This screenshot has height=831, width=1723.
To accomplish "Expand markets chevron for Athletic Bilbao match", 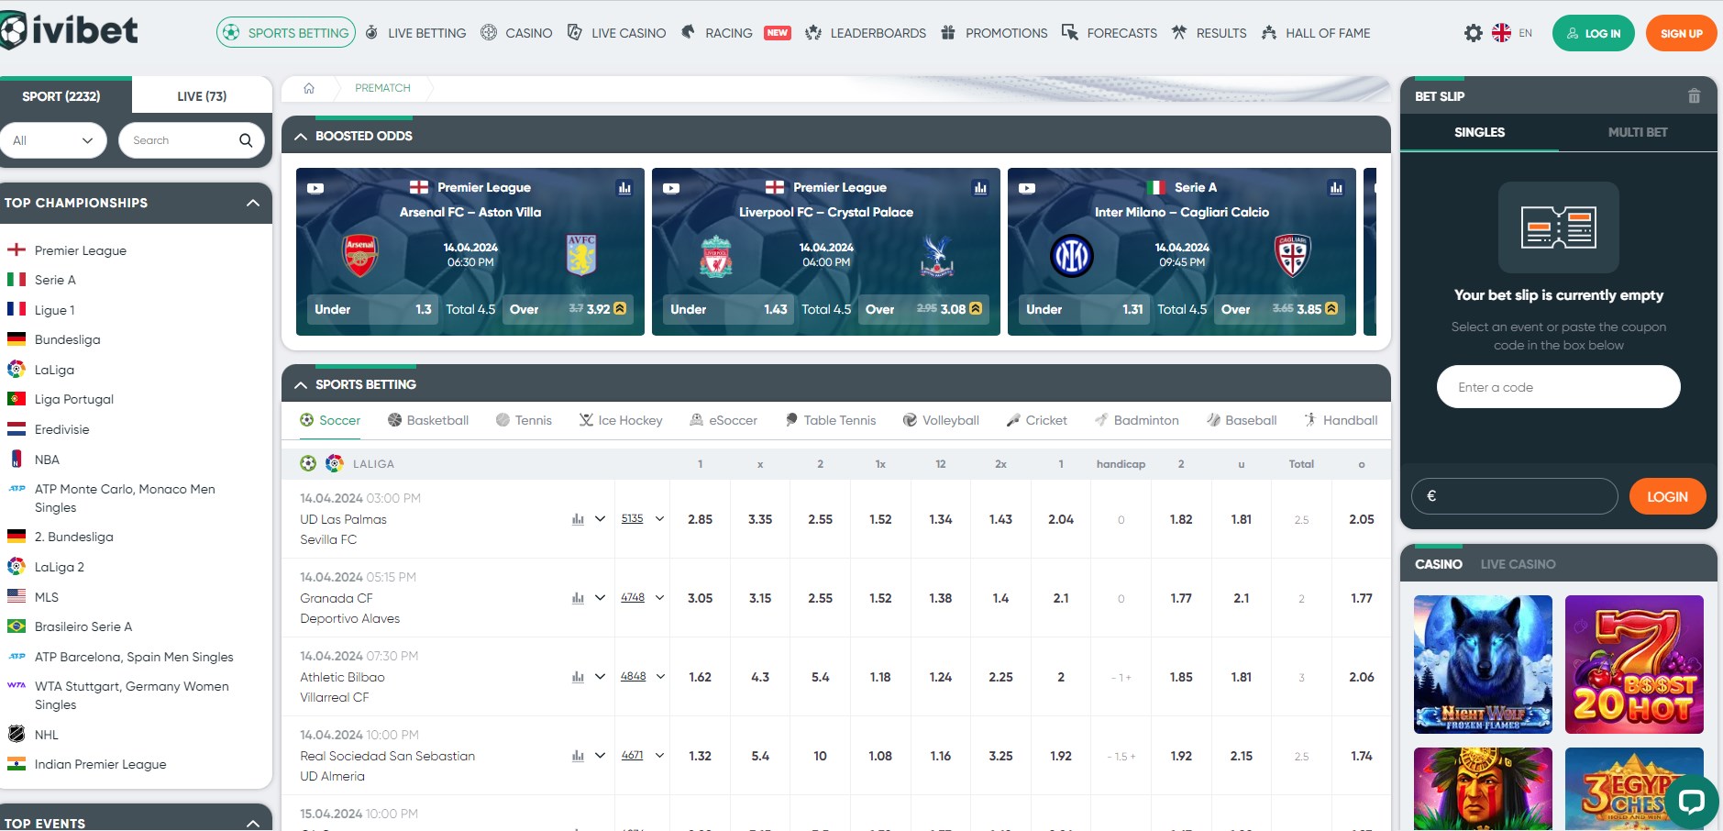I will [601, 677].
